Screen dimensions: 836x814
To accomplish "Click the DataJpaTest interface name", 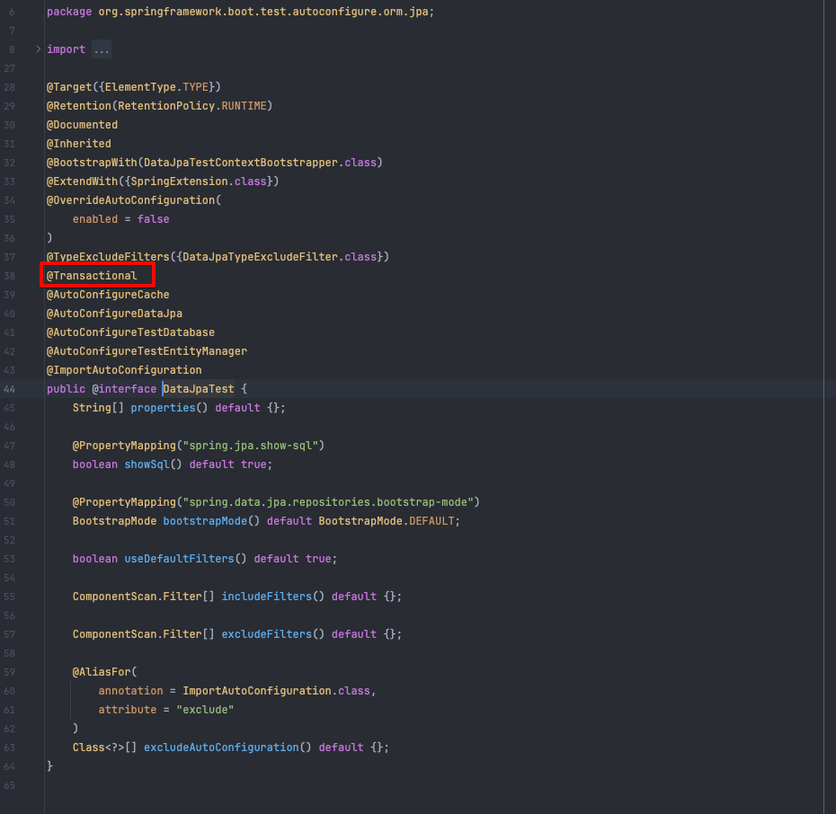I will pyautogui.click(x=199, y=389).
